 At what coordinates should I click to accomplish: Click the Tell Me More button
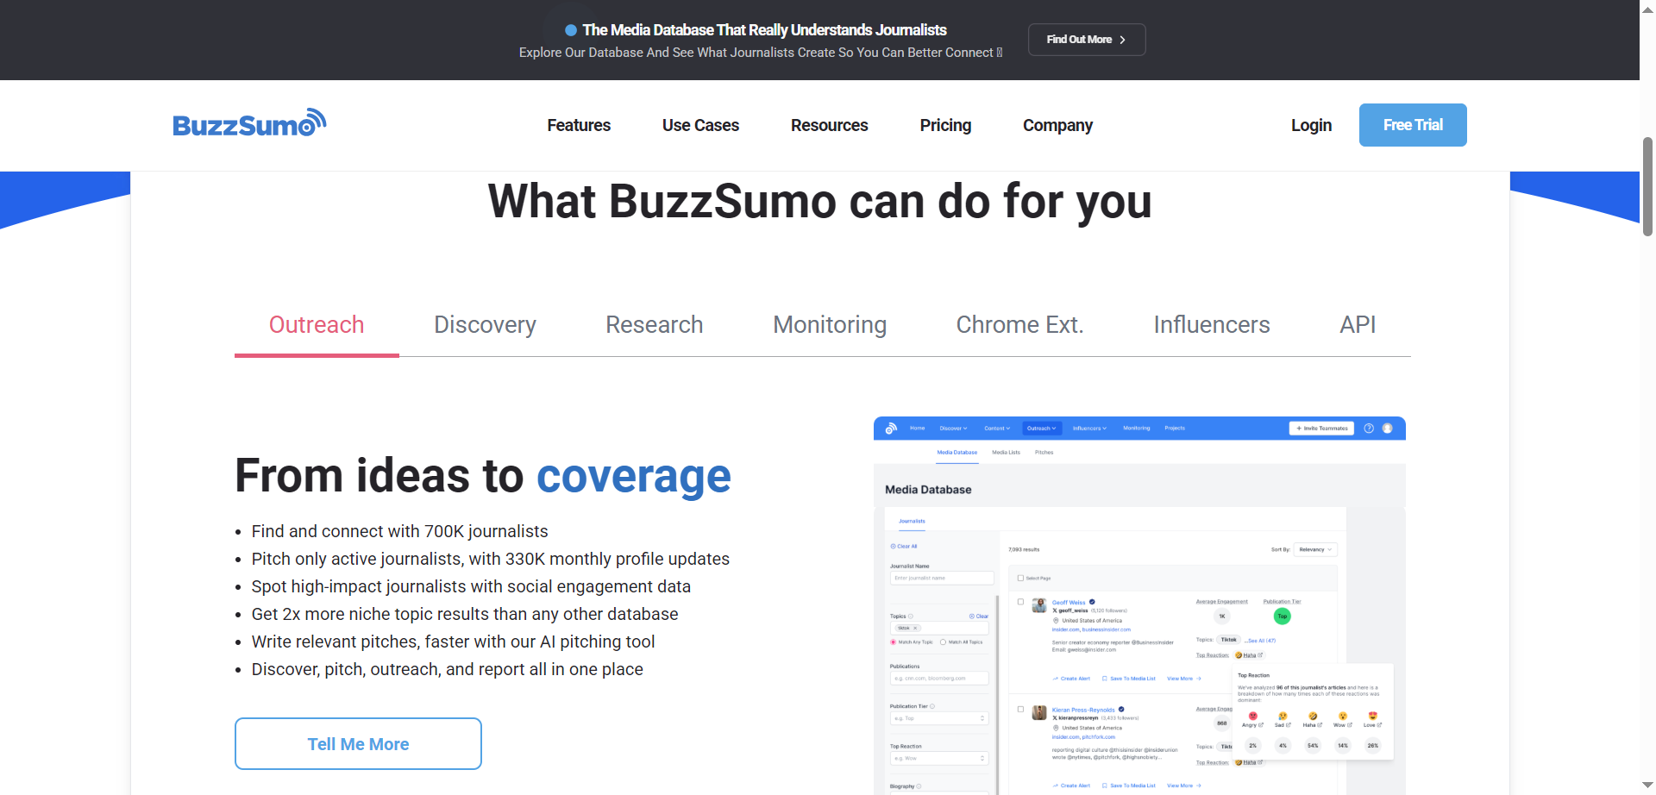(x=358, y=743)
